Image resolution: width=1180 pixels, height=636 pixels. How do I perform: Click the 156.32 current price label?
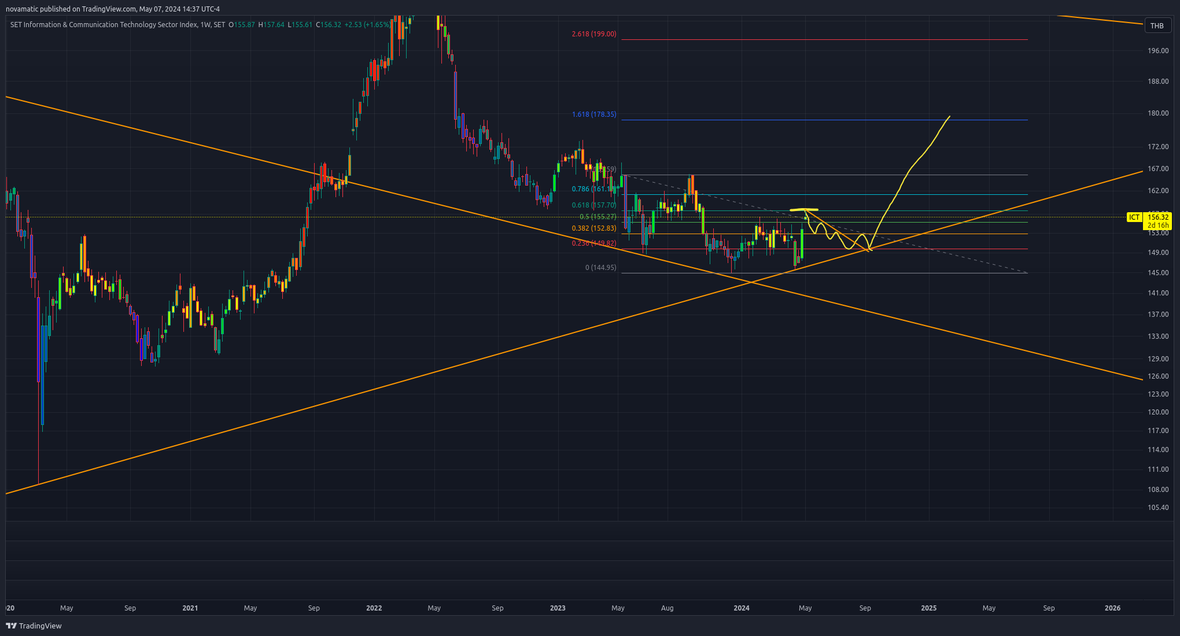(x=1158, y=217)
